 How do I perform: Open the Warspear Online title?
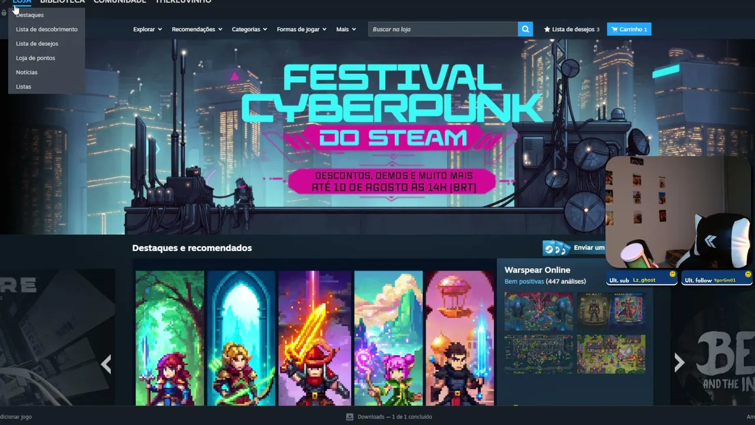[x=537, y=270]
